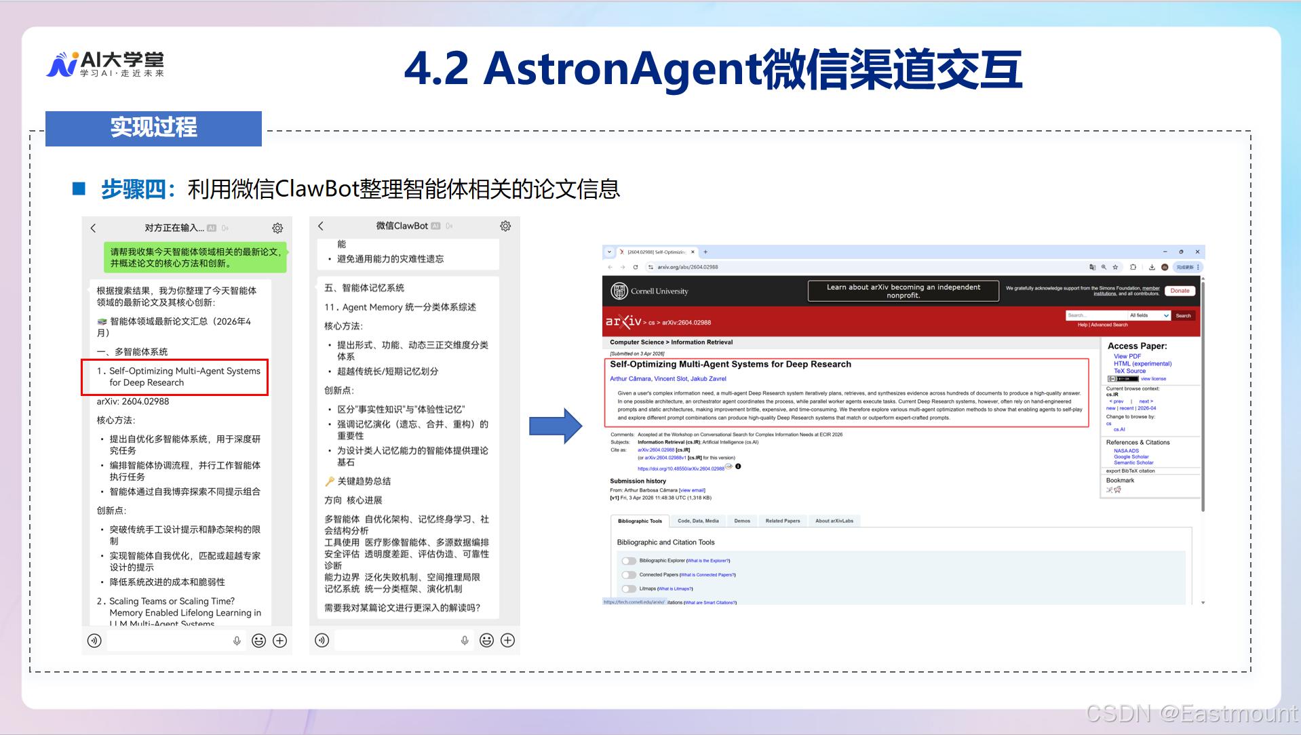The height and width of the screenshot is (735, 1301).
Task: Click the translate page icon in address bar
Action: click(x=1092, y=267)
